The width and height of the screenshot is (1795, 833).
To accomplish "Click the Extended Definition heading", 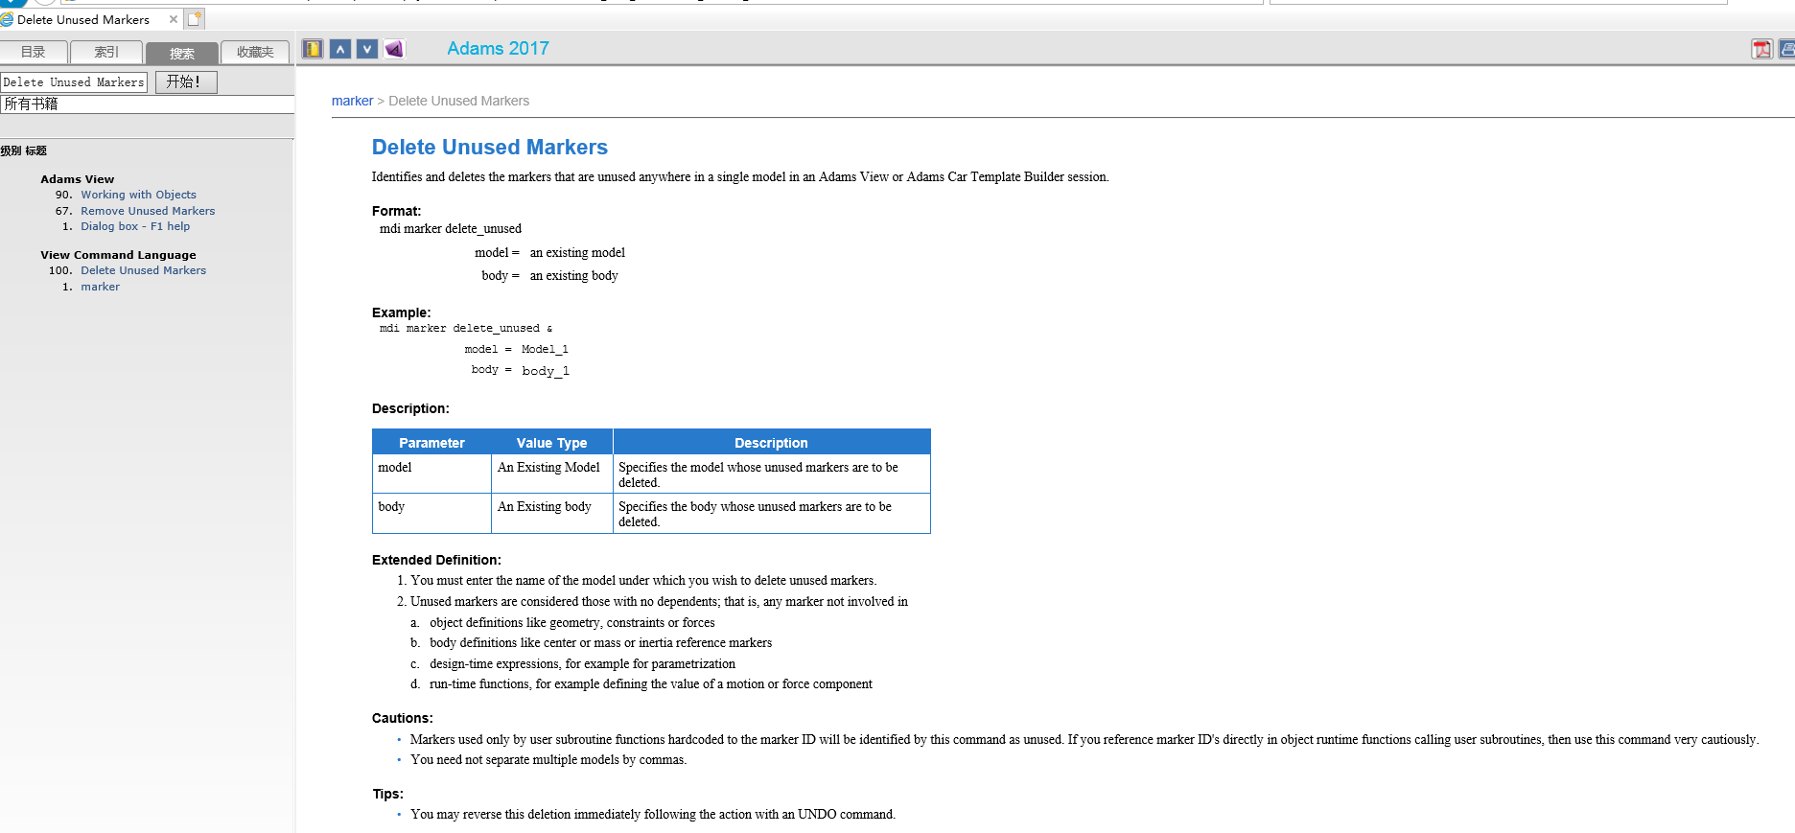I will click(x=436, y=560).
